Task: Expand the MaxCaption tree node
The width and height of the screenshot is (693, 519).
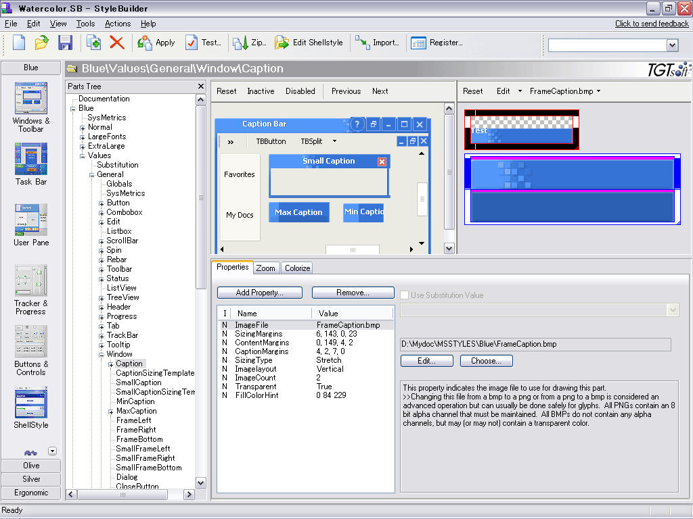Action: 111,412
